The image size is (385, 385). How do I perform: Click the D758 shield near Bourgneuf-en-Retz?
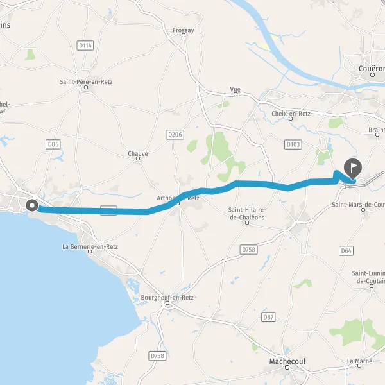click(157, 355)
